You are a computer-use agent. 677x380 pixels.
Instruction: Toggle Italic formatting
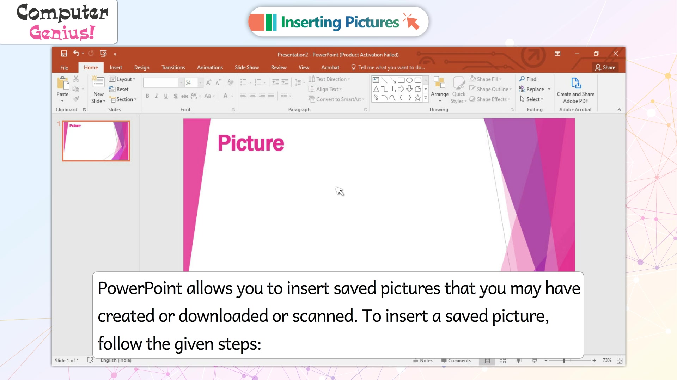157,96
